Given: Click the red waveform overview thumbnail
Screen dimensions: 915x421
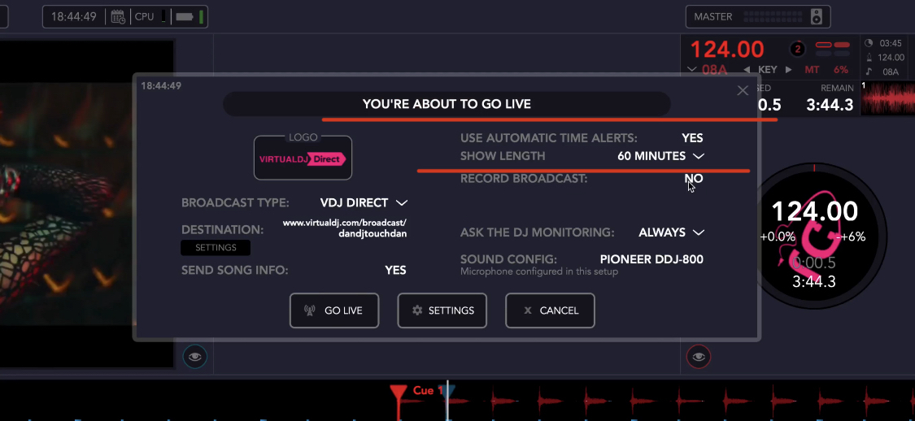Looking at the screenshot, I should 887,98.
